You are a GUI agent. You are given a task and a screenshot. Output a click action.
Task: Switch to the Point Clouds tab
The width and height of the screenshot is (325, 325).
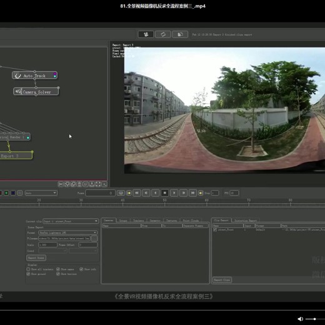pyautogui.click(x=191, y=221)
